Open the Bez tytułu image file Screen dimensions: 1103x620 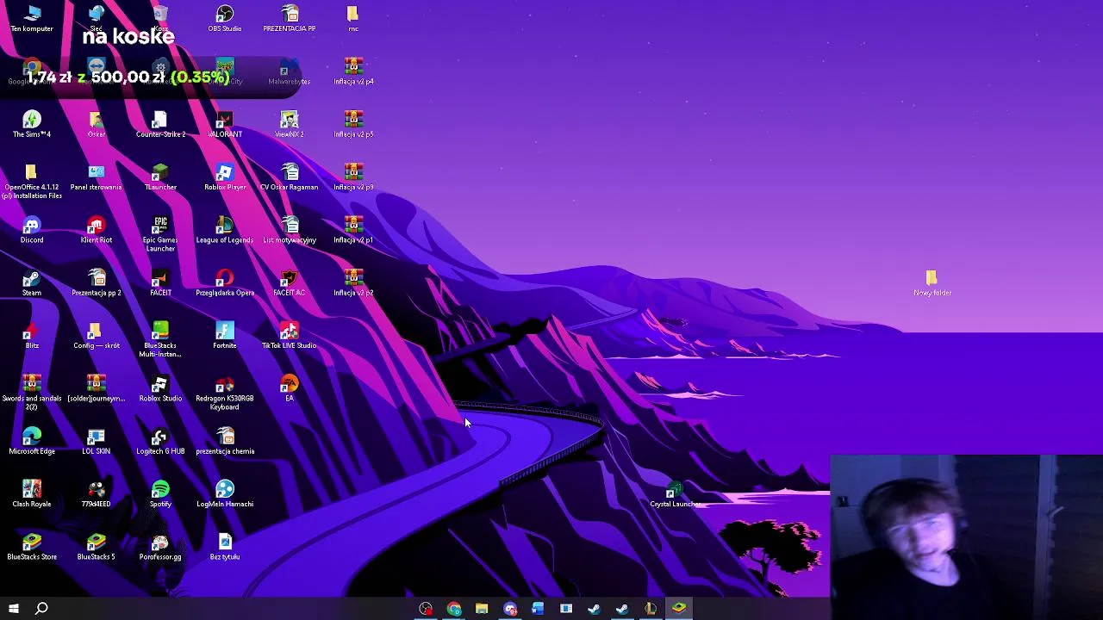(225, 546)
